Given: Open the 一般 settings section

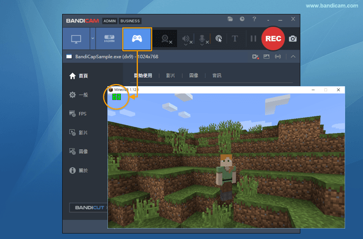Looking at the screenshot, I should click(x=79, y=95).
